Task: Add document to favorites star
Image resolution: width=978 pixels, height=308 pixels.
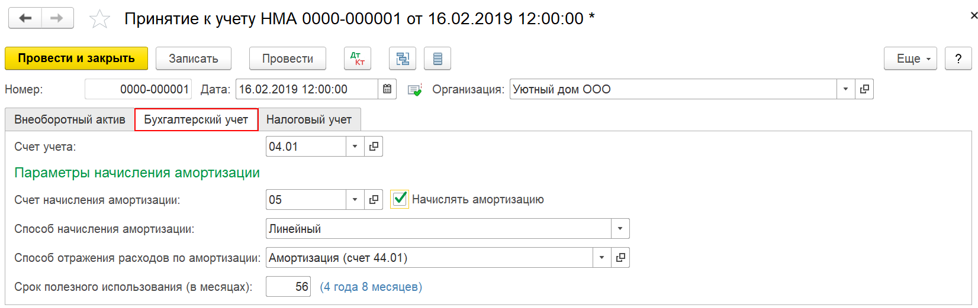Action: 99,20
